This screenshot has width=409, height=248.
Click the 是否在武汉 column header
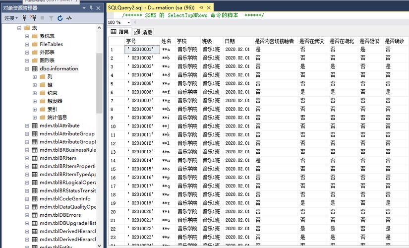313,41
